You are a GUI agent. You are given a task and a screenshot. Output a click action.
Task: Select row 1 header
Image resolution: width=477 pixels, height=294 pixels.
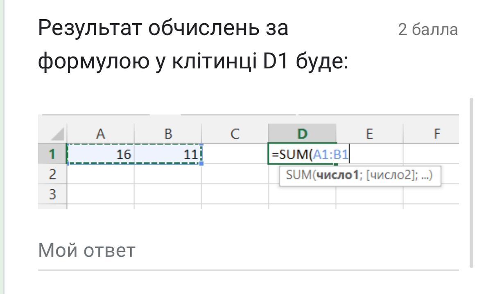point(52,154)
